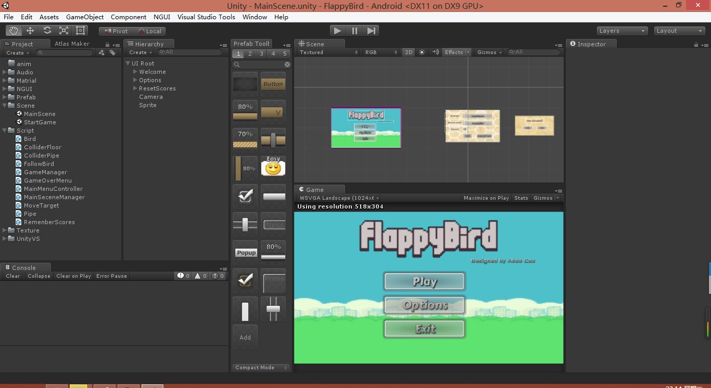Select the Move (translate) tool
Viewport: 711px width, 388px height.
[x=30, y=31]
